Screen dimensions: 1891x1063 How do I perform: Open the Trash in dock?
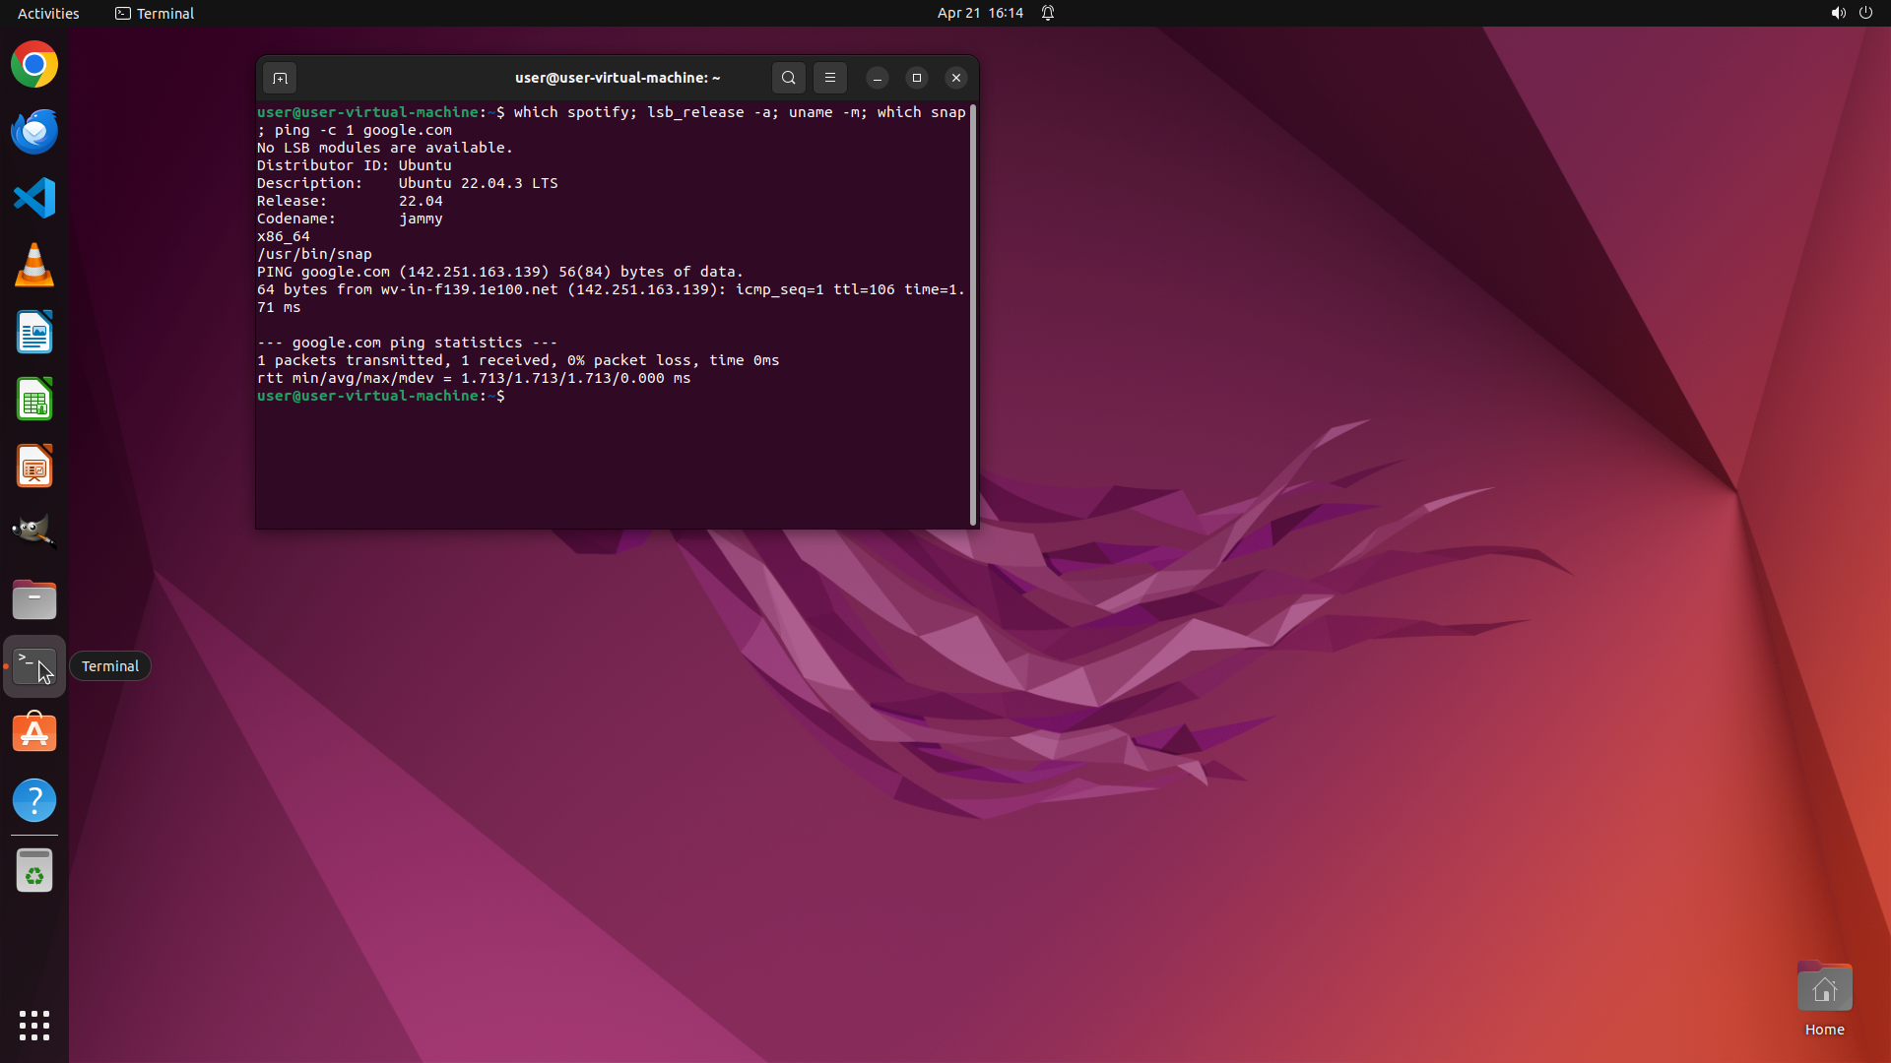[34, 871]
